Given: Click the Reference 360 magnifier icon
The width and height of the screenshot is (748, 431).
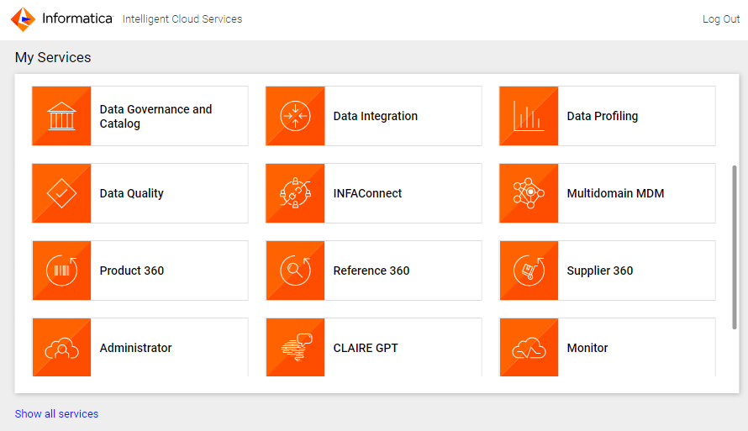Looking at the screenshot, I should [x=295, y=271].
